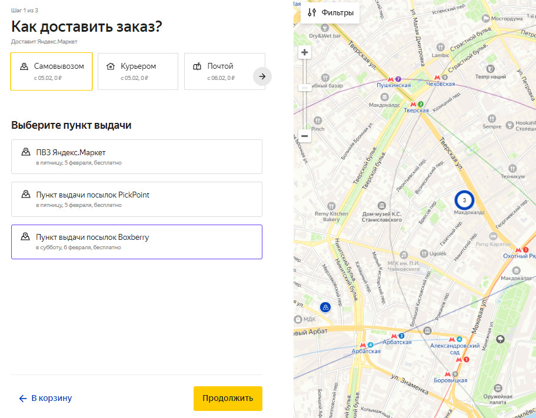Select Пункт выдачи посылок PickPoint
Image resolution: width=536 pixels, height=418 pixels.
(x=137, y=199)
